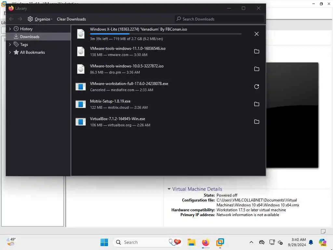The width and height of the screenshot is (333, 250).
Task: Switch to Firefox on the taskbar
Action: 206,242
